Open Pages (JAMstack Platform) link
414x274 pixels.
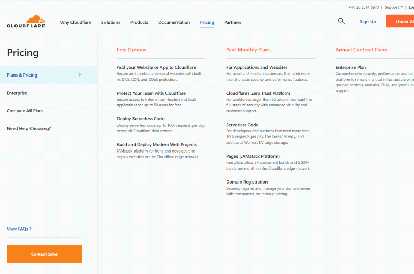coord(253,156)
